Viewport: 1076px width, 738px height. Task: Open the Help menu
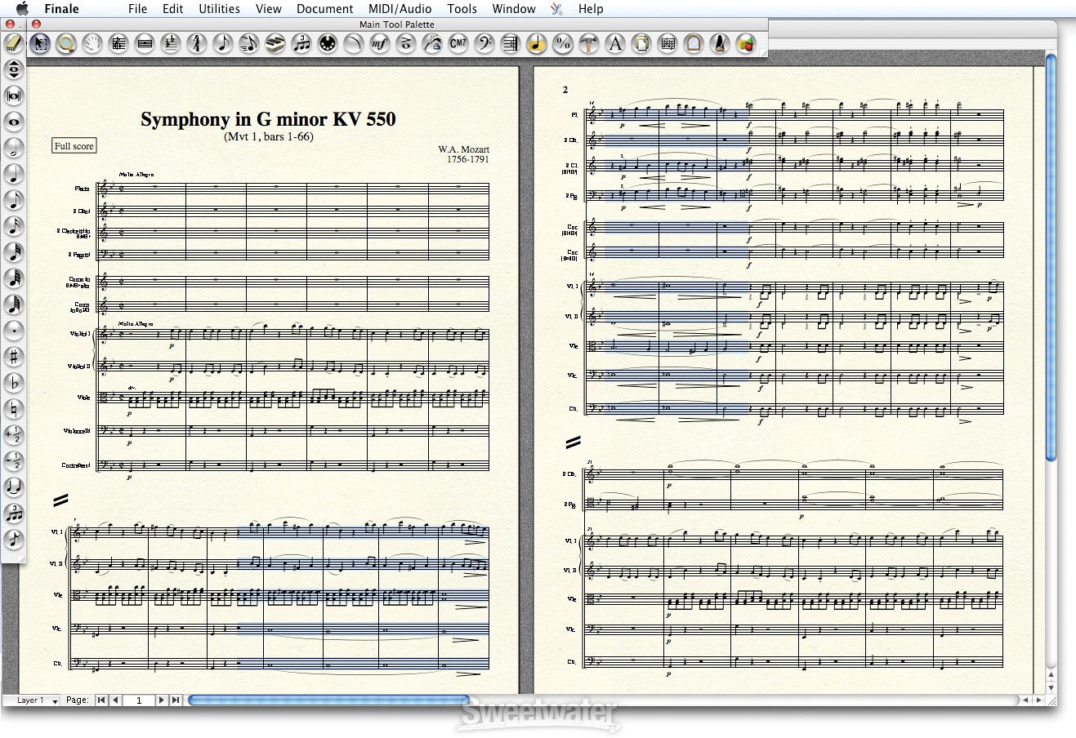(591, 9)
